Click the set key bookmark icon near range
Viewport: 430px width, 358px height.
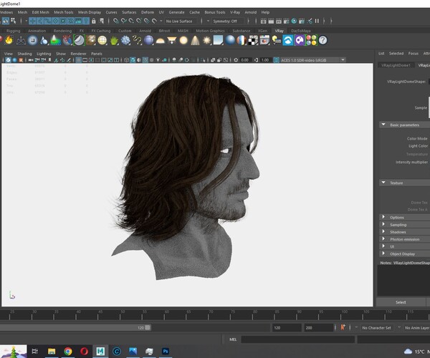(x=343, y=327)
